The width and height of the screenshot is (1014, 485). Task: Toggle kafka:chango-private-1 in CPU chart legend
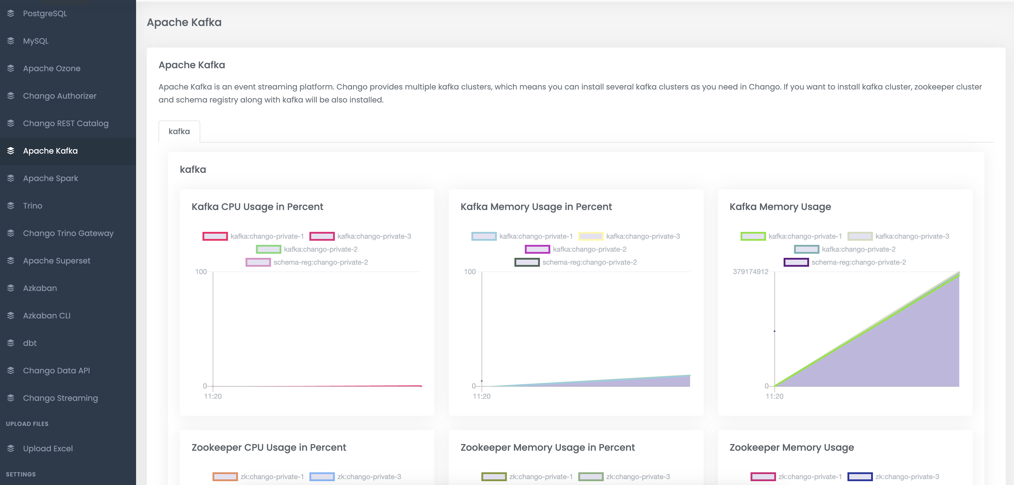click(253, 236)
